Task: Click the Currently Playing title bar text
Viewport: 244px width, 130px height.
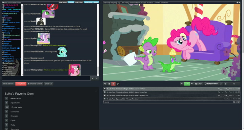Action: coord(136,3)
